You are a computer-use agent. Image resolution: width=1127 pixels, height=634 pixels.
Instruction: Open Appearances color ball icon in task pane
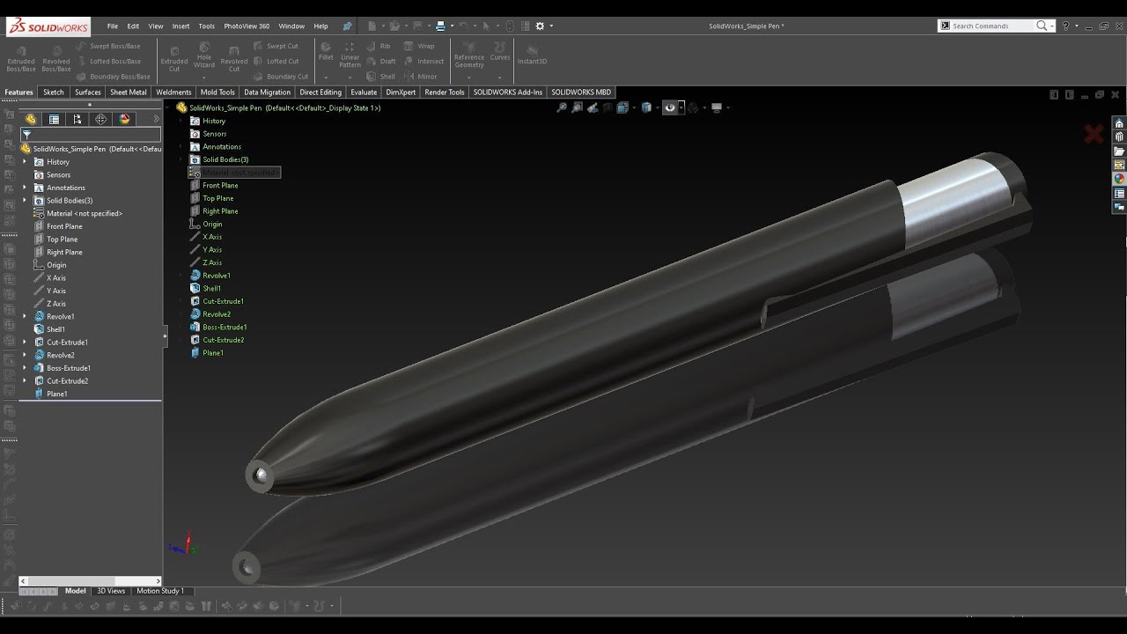pyautogui.click(x=1119, y=179)
